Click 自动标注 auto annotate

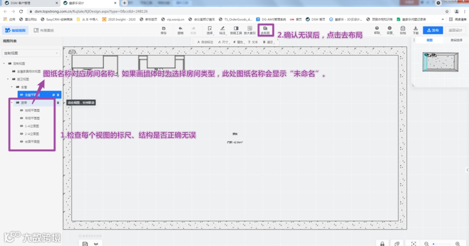[x=205, y=42]
